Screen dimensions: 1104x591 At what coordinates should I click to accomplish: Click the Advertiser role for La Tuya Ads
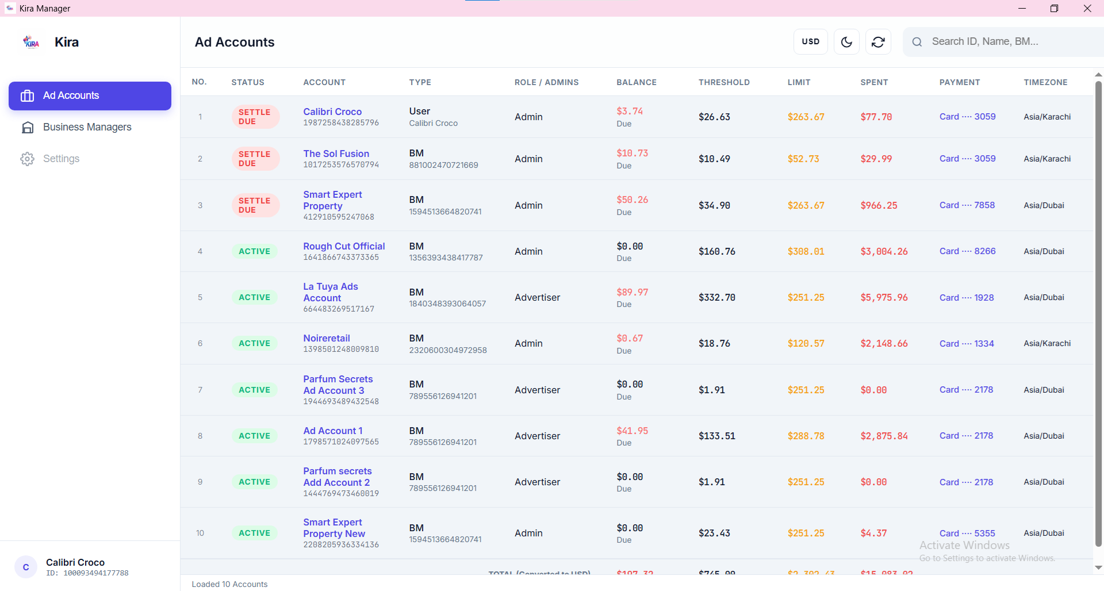click(537, 298)
